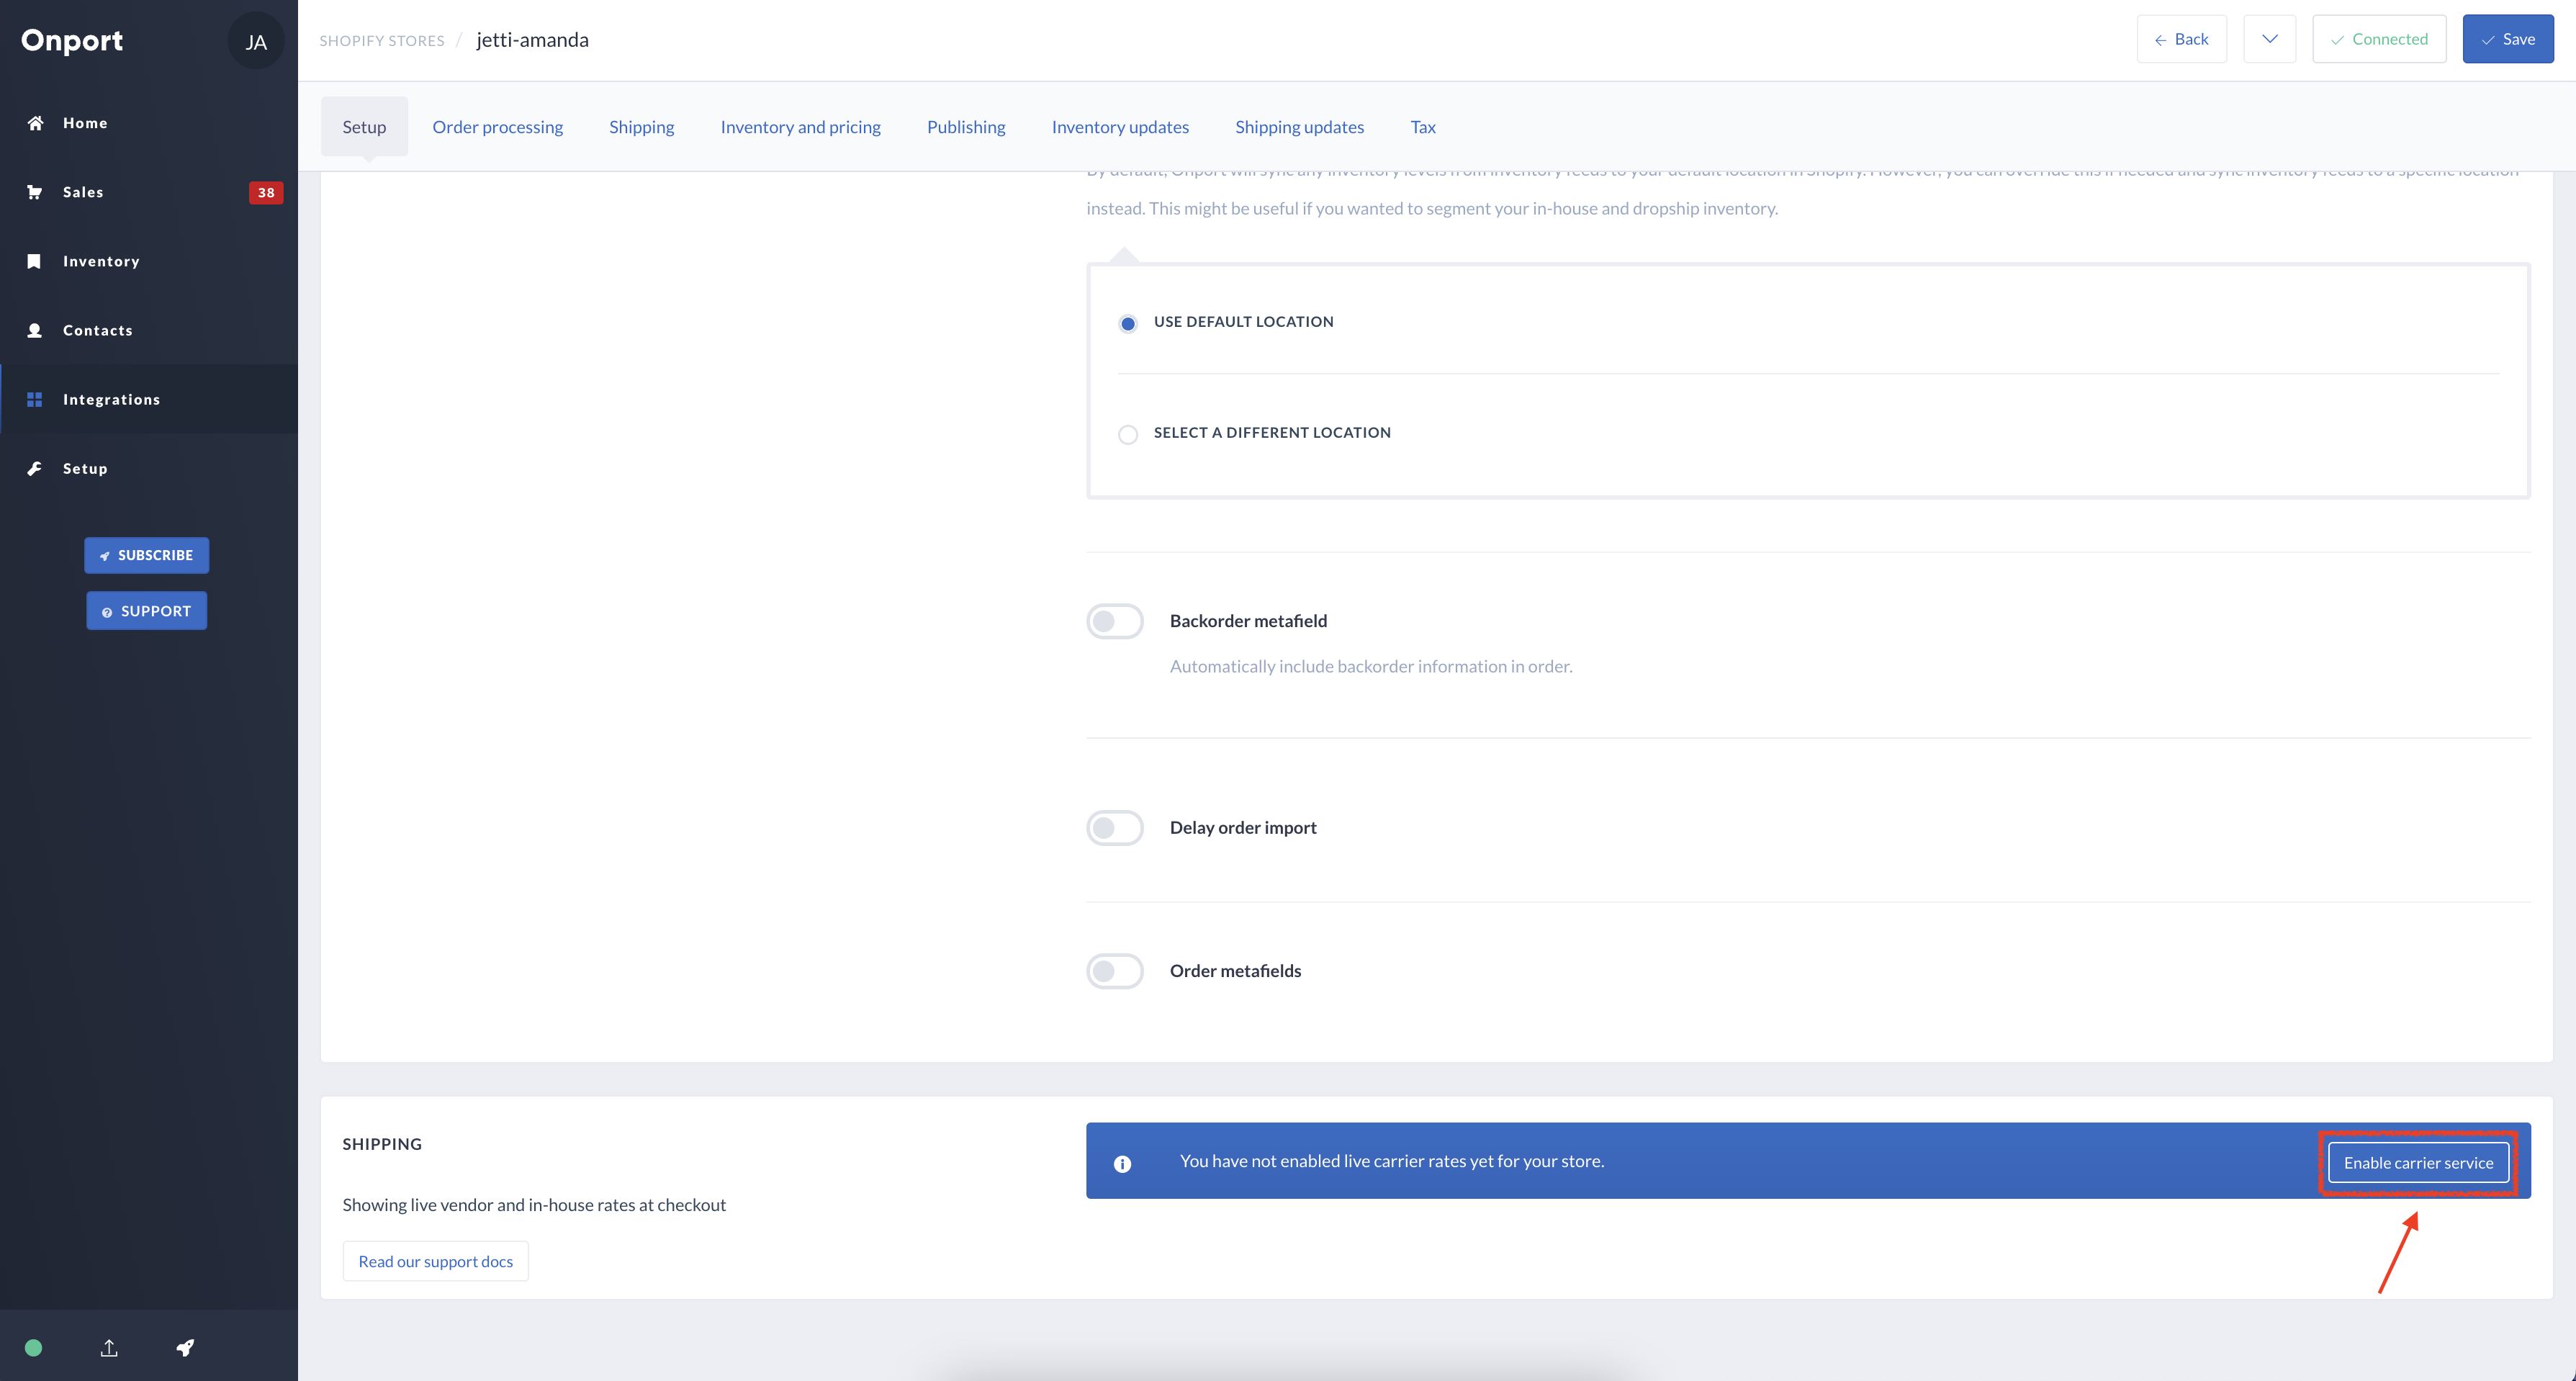This screenshot has width=2576, height=1381.
Task: Open the Integrations menu item
Action: 149,399
